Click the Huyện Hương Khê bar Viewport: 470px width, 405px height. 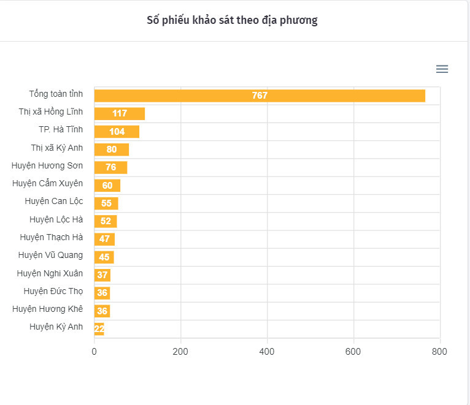(x=102, y=311)
